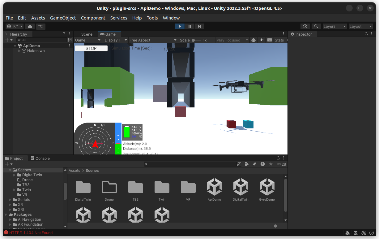Click search-by-type icon in Project panel
The image size is (379, 239).
[247, 164]
